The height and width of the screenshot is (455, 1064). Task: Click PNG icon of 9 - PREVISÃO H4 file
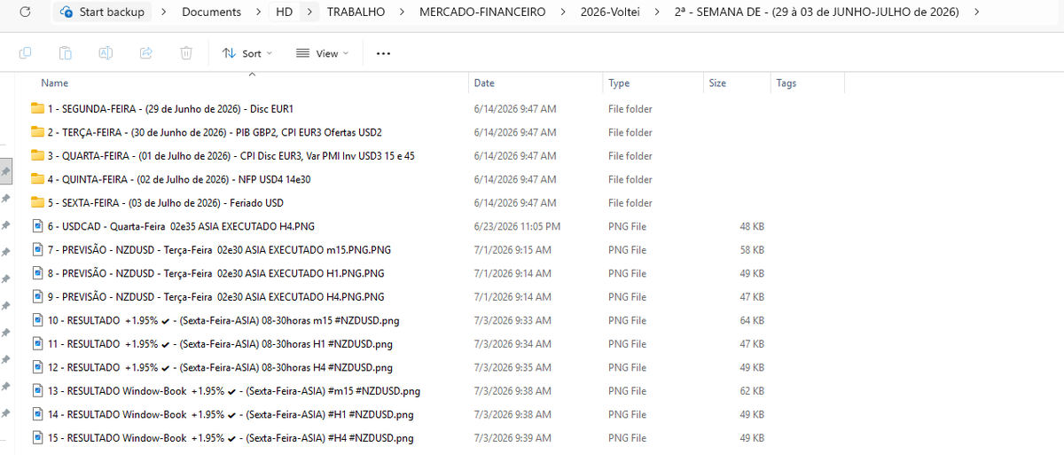(37, 296)
